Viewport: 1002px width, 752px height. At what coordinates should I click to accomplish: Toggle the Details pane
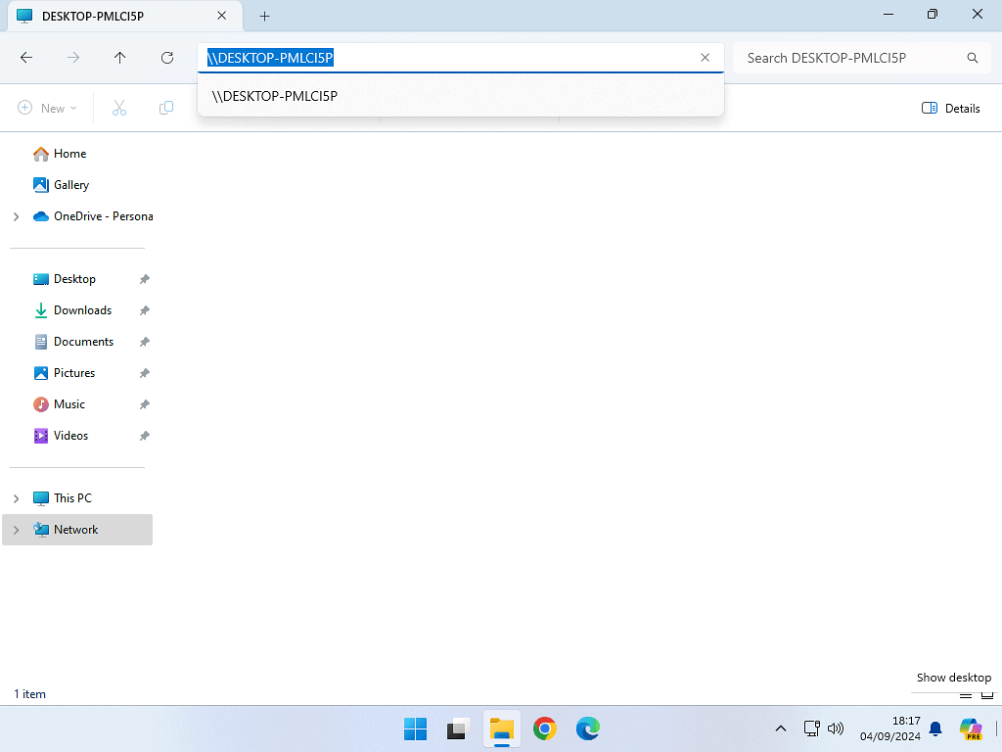pyautogui.click(x=950, y=108)
